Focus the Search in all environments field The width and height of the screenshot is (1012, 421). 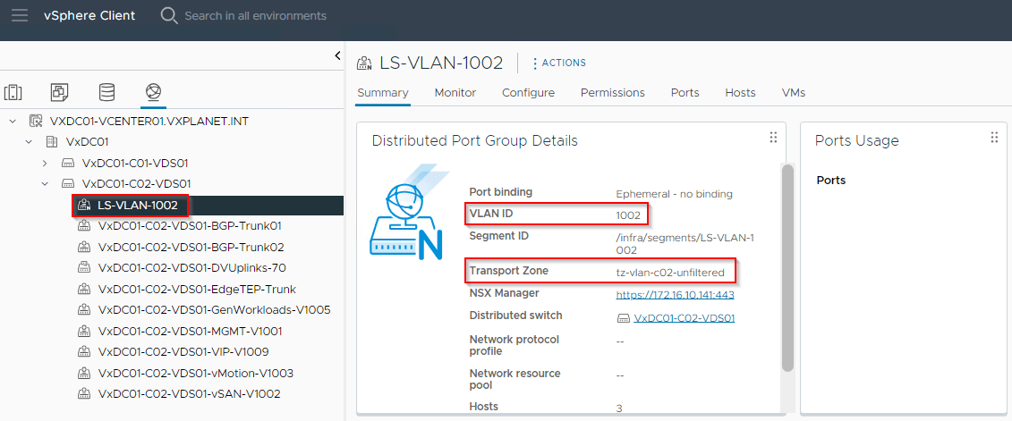pos(255,15)
